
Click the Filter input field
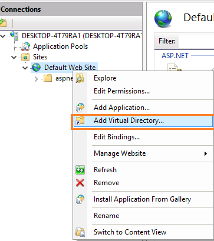coord(196,41)
